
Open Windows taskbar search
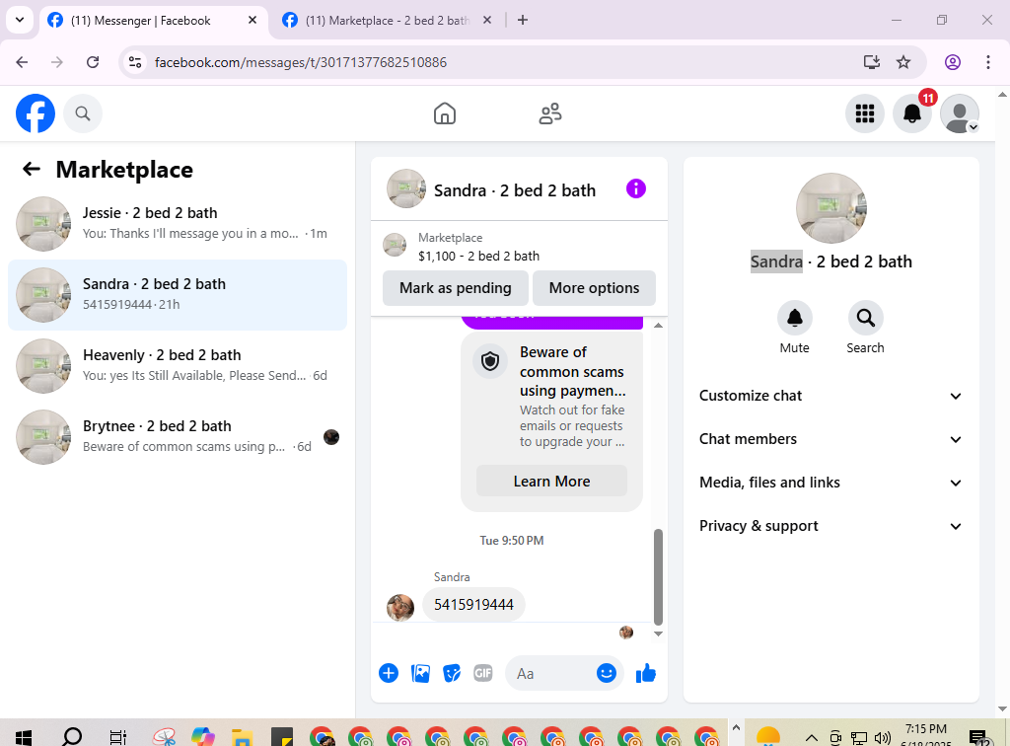coord(71,736)
